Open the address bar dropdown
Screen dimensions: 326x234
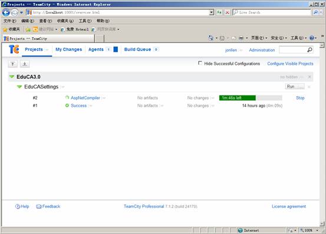pyautogui.click(x=212, y=12)
